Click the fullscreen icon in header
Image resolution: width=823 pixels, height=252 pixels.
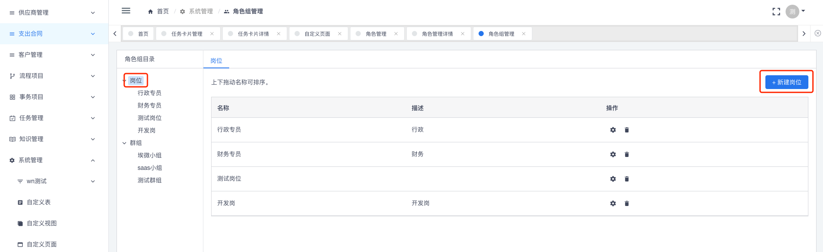pyautogui.click(x=776, y=12)
